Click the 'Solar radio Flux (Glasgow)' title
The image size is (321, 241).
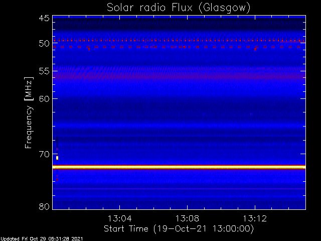[x=179, y=8]
